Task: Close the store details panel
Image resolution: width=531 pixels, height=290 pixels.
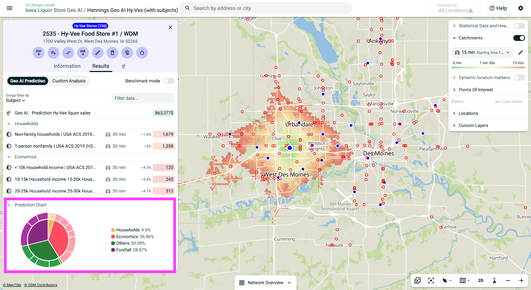Action: 170,27
